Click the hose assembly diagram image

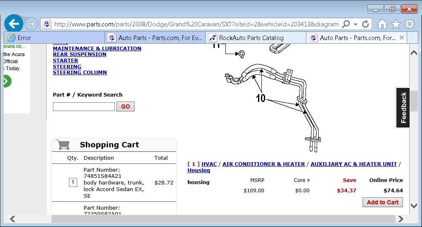273,108
